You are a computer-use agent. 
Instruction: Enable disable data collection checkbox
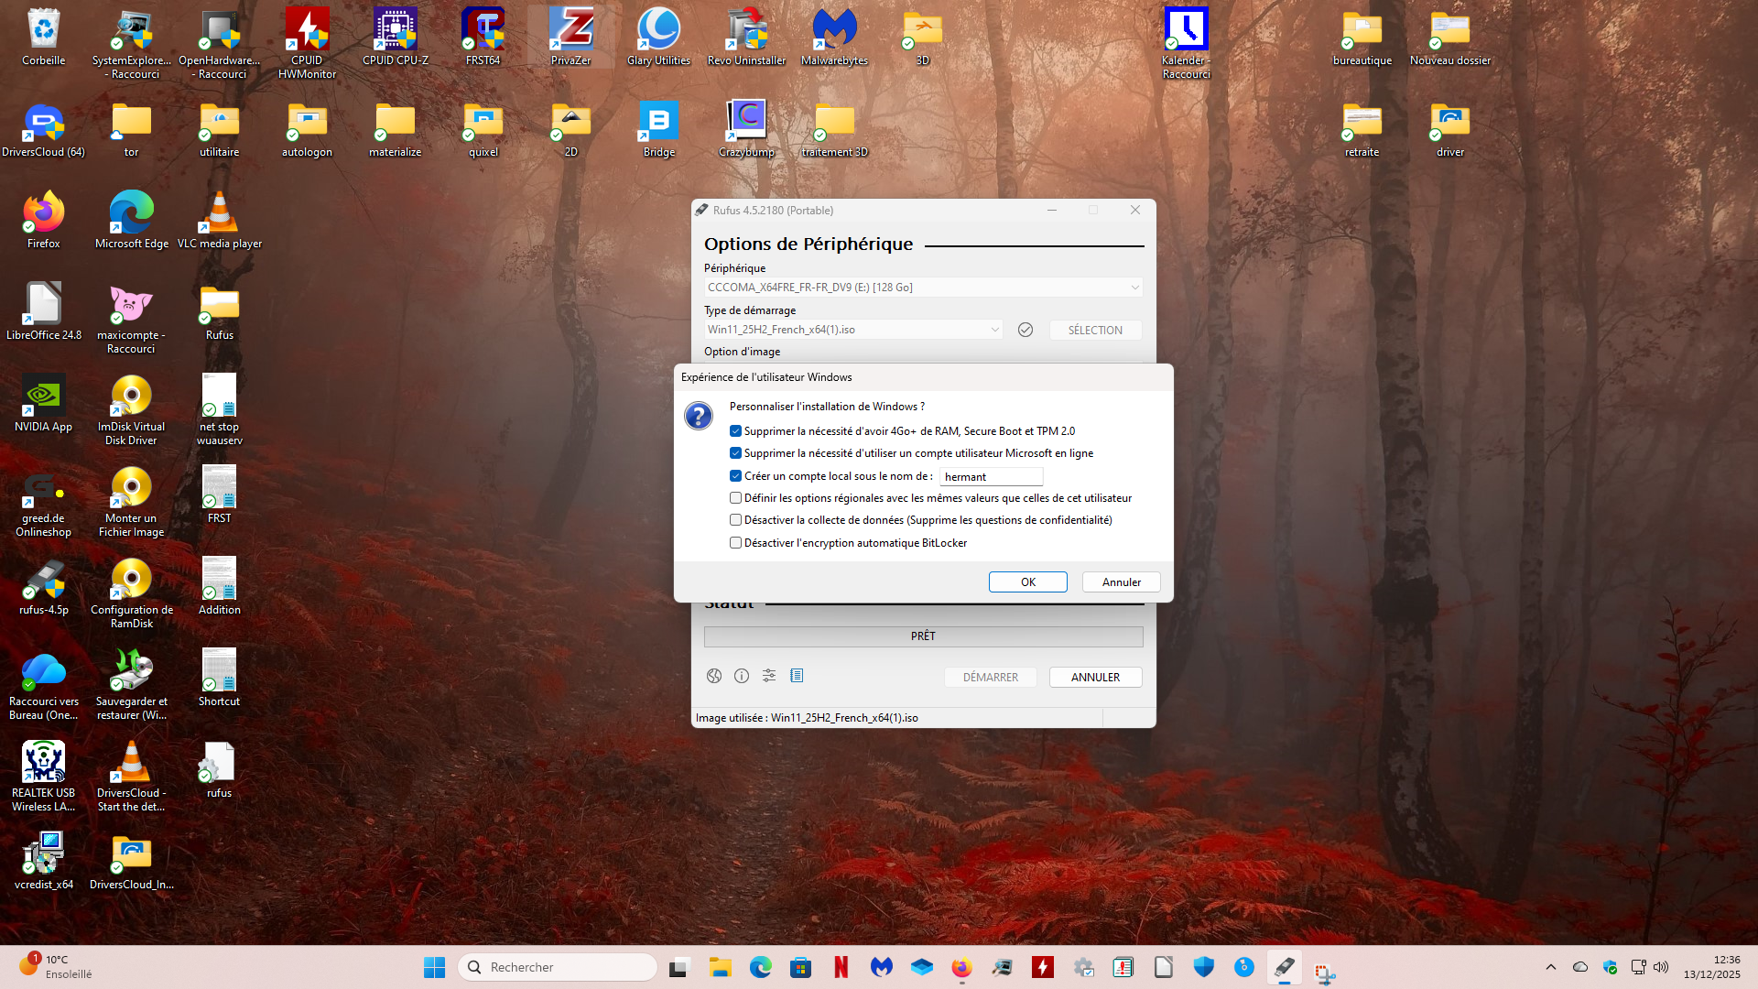[x=735, y=520]
